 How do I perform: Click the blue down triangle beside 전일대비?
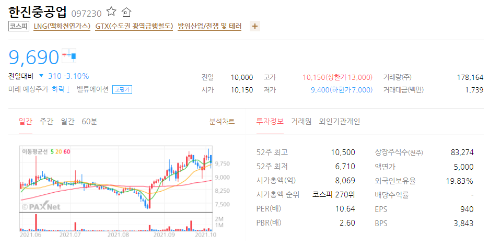[x=41, y=76]
